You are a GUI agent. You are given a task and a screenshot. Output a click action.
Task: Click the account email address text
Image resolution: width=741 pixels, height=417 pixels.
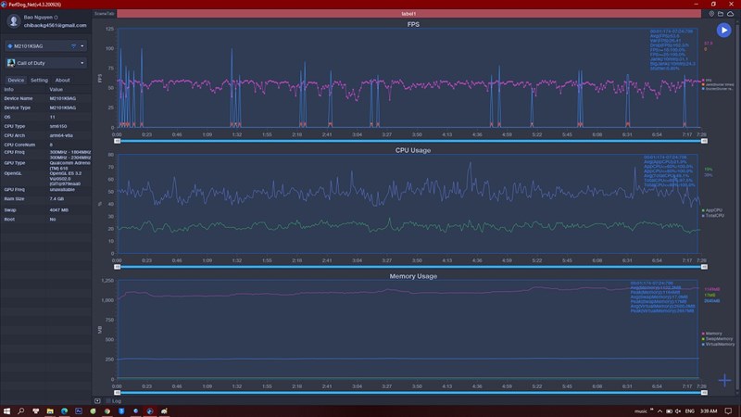click(x=55, y=26)
